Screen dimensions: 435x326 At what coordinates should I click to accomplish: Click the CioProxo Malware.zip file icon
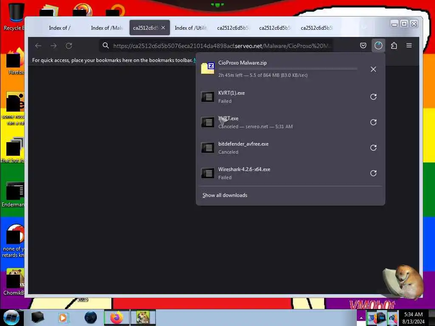coord(208,68)
